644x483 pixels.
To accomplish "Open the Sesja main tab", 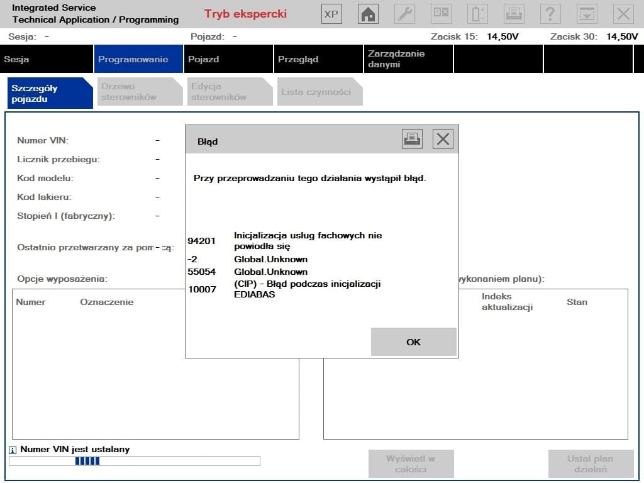I will 47,58.
